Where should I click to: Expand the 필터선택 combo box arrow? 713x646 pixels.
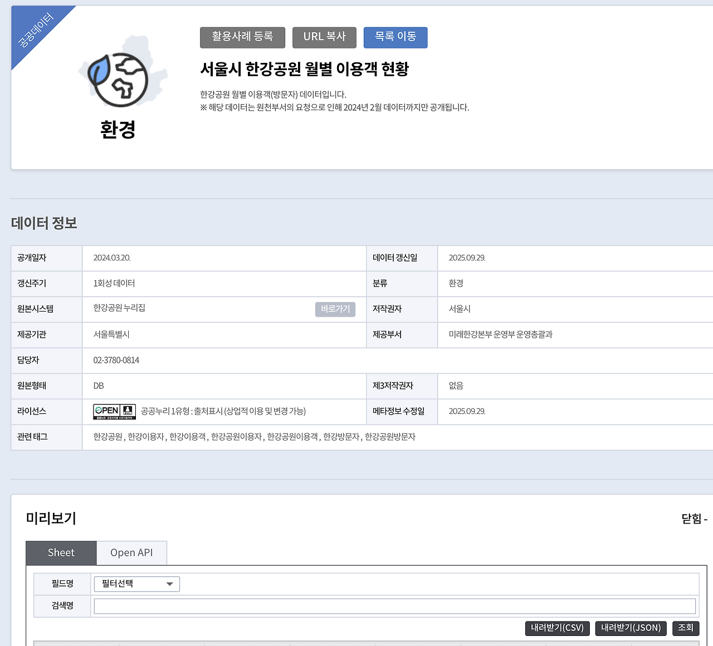(x=170, y=584)
